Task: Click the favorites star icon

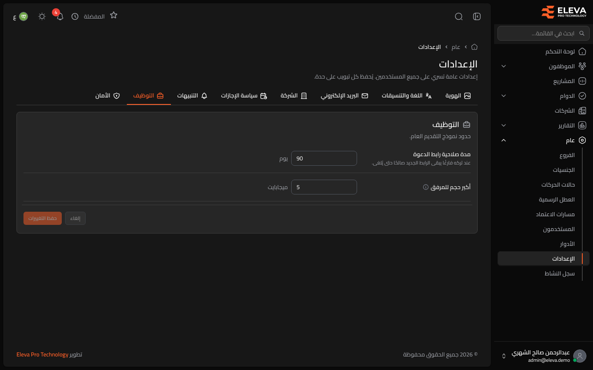Action: point(114,15)
